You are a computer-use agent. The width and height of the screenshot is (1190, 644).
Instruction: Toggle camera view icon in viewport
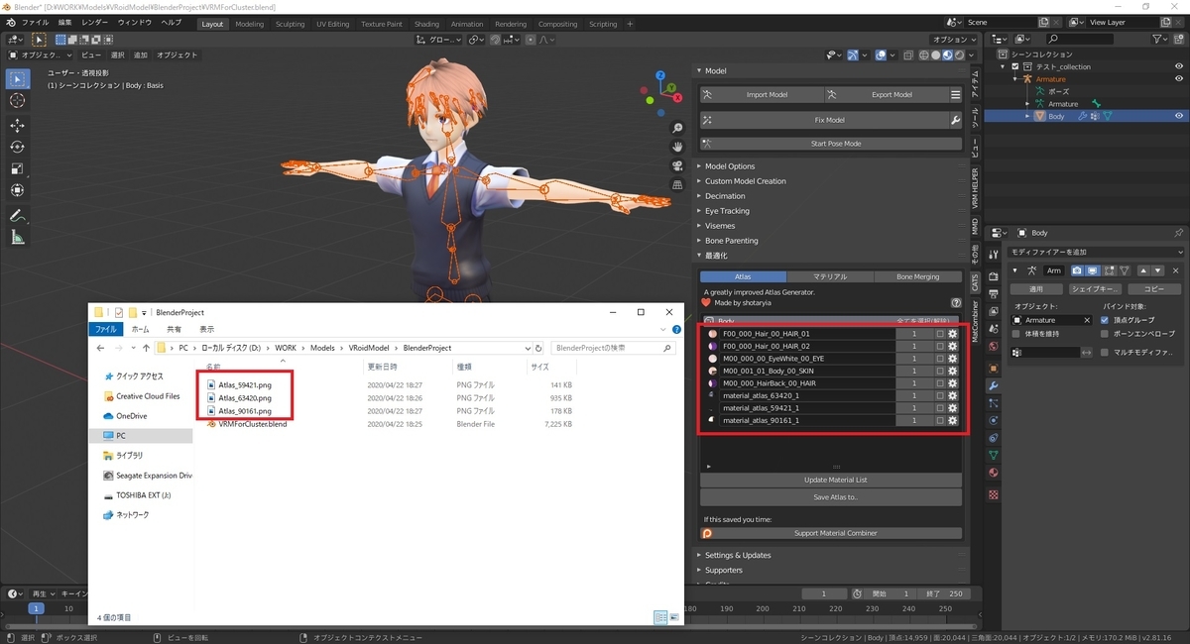[677, 165]
